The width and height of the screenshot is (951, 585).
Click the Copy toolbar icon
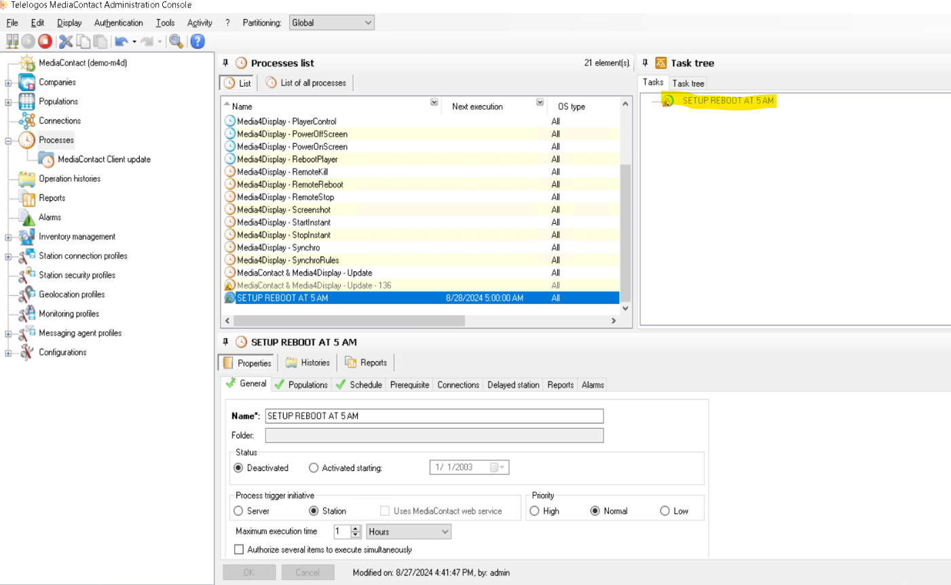coord(83,41)
